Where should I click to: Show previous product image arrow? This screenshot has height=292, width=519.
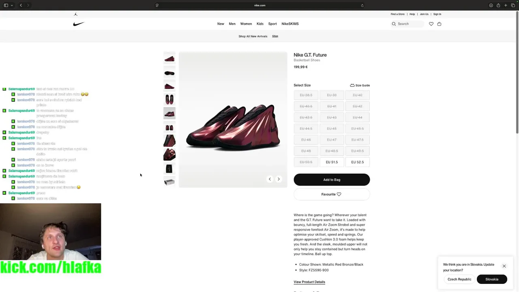click(270, 179)
